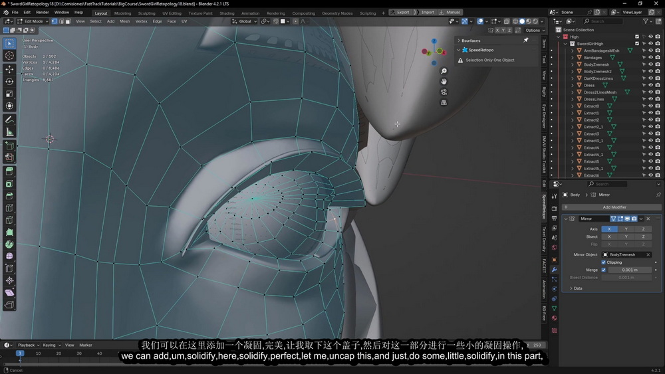This screenshot has width=665, height=374.
Task: Choose the Inset Faces tool
Action: [x=9, y=184]
